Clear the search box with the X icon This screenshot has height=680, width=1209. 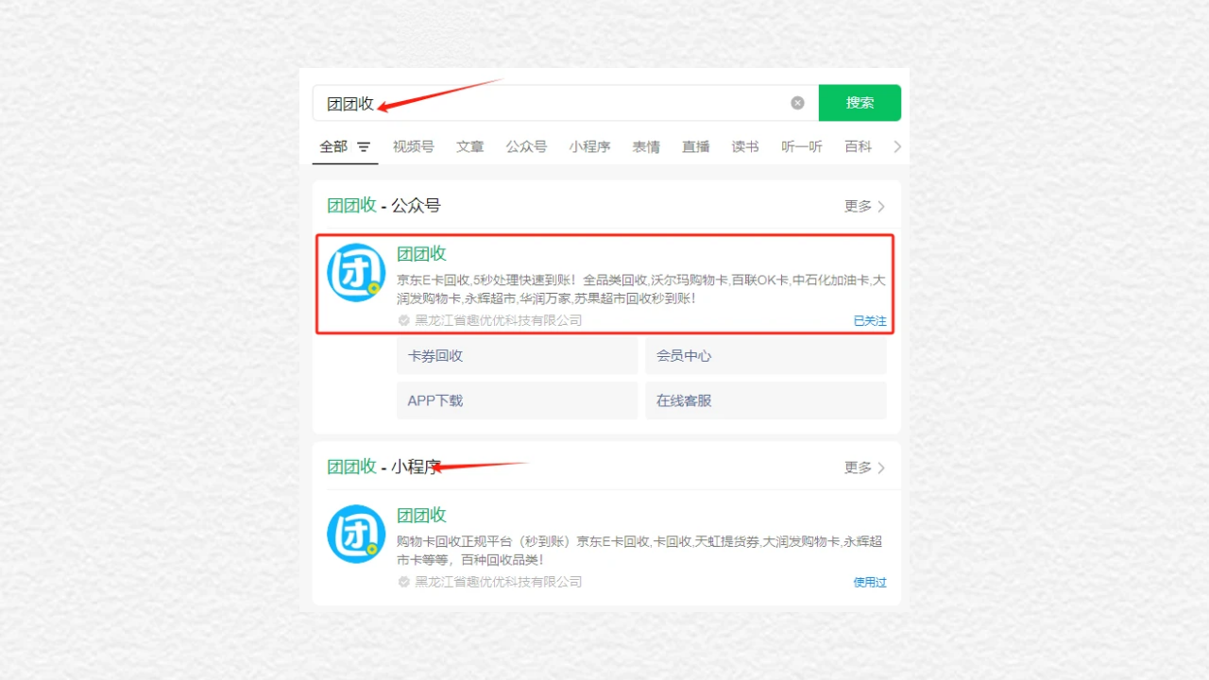click(x=797, y=103)
